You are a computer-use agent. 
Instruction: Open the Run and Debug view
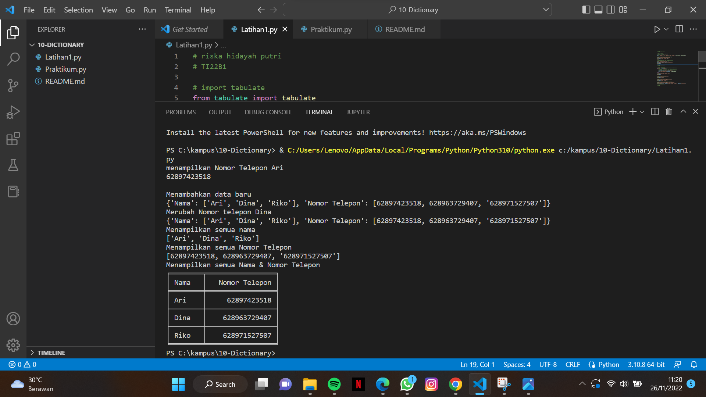pos(13,112)
